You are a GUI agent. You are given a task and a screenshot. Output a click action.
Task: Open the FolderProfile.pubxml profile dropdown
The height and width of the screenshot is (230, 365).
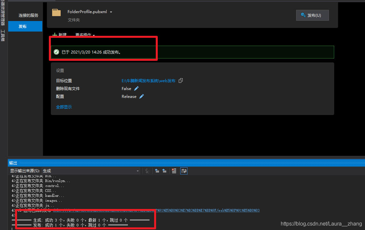[x=111, y=12]
